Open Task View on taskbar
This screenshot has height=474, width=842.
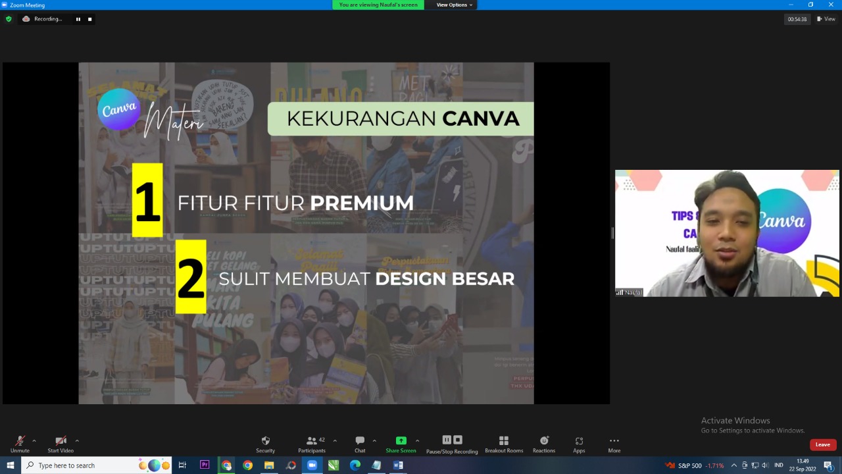click(182, 465)
